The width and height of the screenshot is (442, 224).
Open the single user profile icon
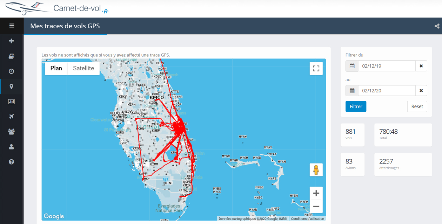[12, 147]
